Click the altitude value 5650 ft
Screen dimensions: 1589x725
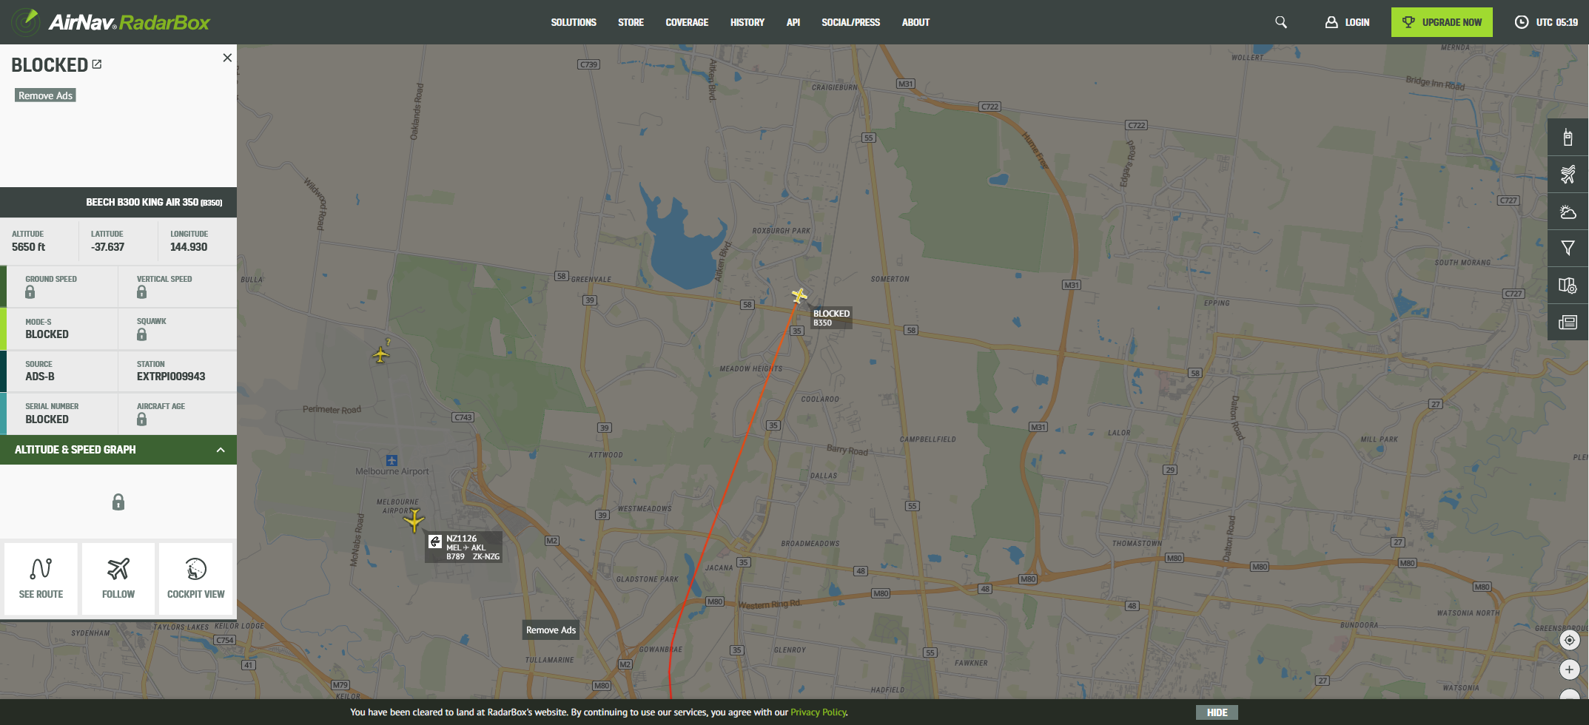coord(28,247)
